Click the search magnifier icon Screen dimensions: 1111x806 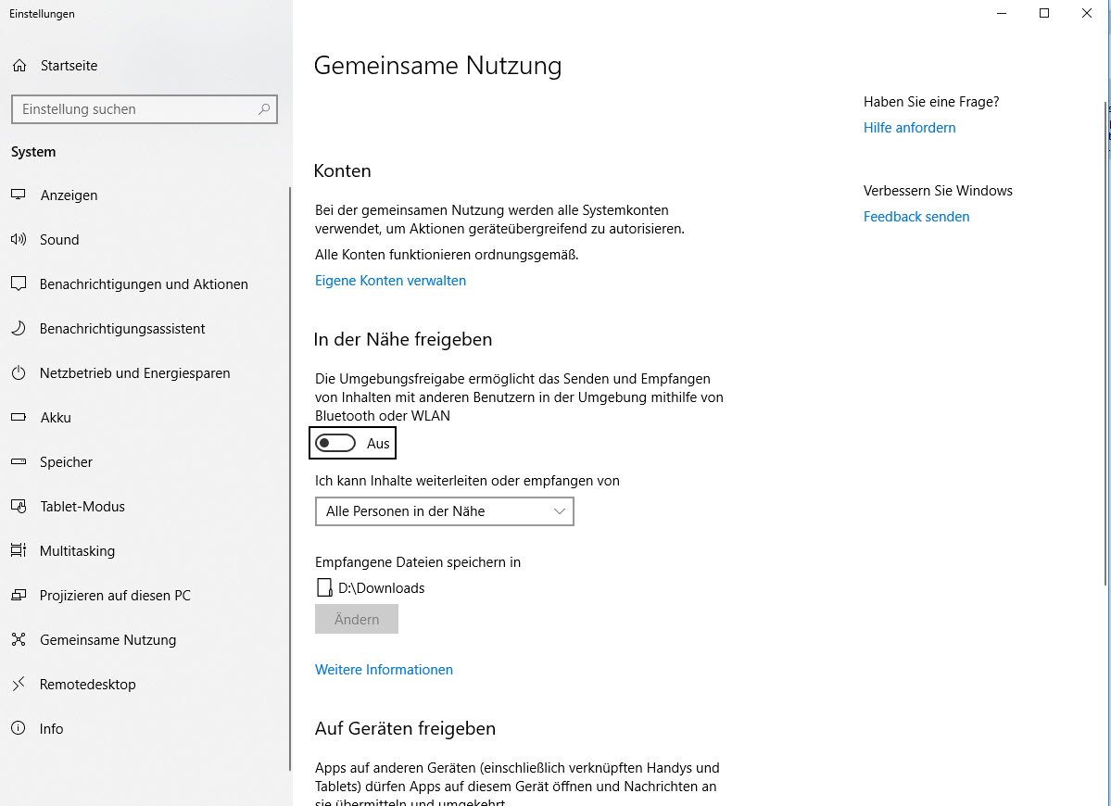264,109
